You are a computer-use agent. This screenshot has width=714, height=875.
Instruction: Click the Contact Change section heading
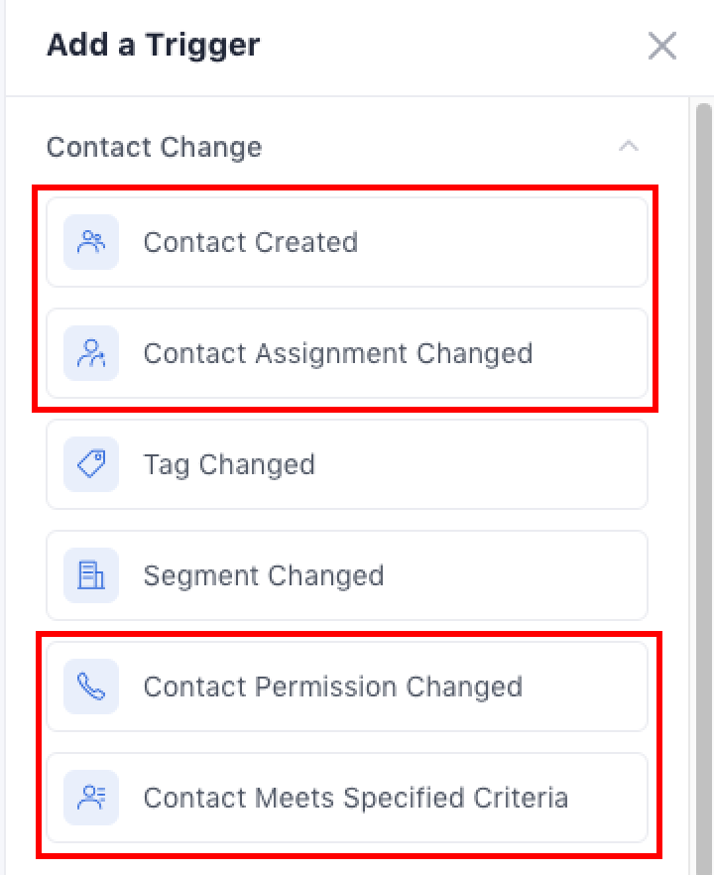(x=155, y=147)
